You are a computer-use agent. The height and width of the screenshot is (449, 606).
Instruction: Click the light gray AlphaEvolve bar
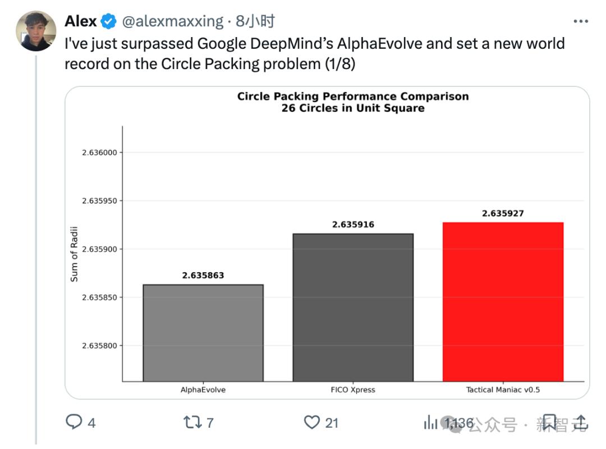[x=203, y=333]
